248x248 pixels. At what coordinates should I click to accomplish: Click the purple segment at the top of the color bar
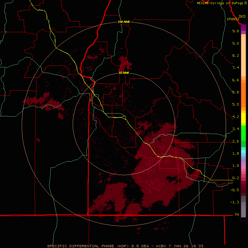click(243, 28)
